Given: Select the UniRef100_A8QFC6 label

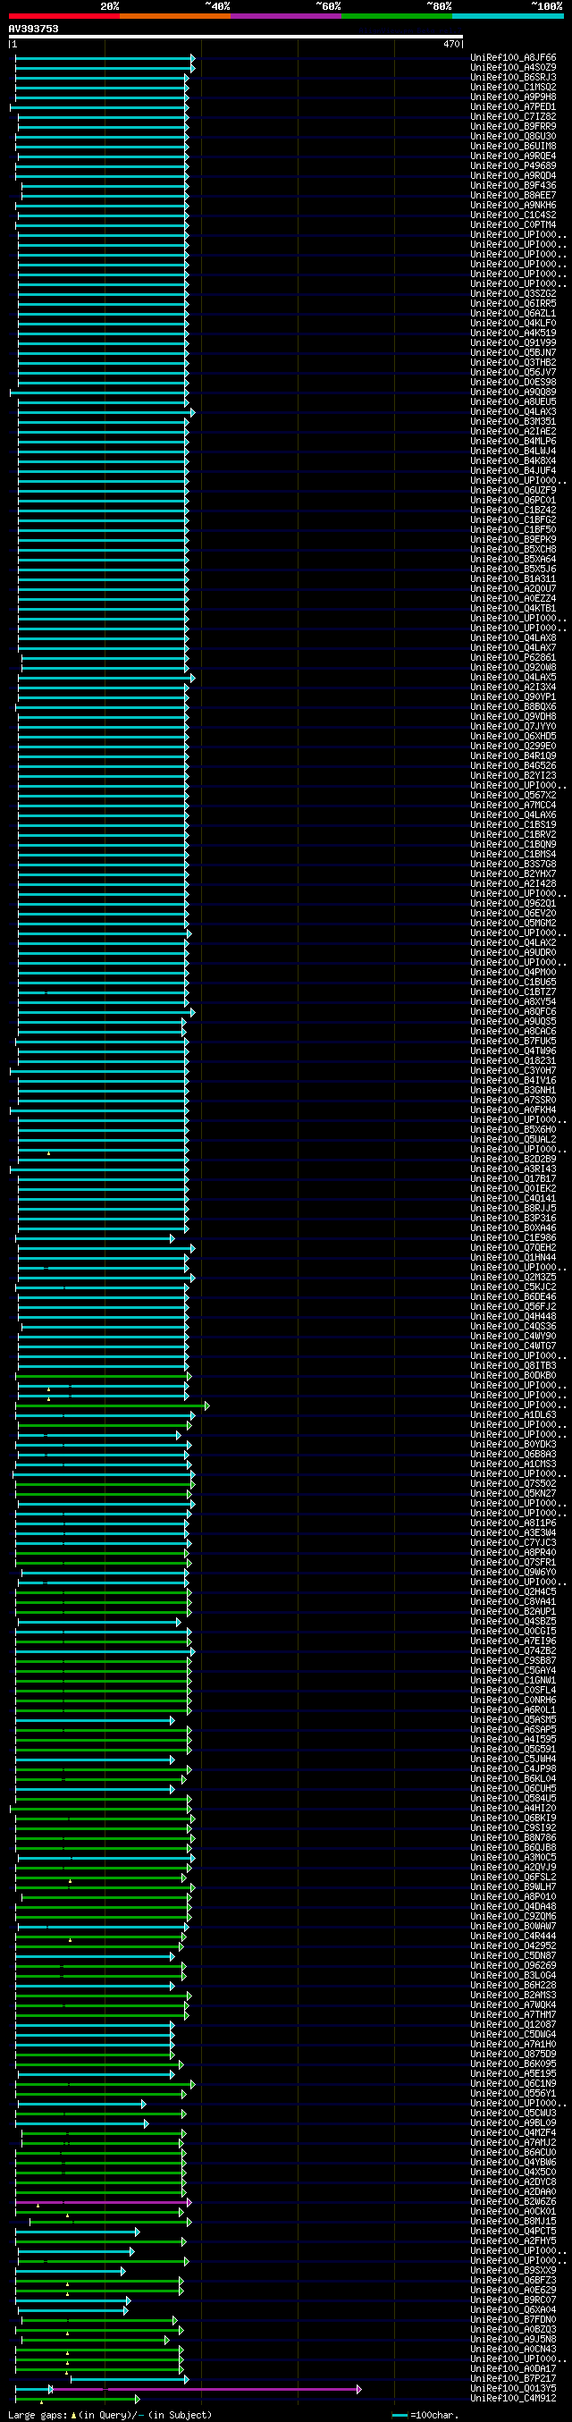Looking at the screenshot, I should (513, 1012).
